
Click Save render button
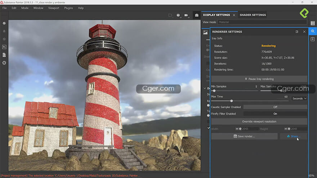244,136
